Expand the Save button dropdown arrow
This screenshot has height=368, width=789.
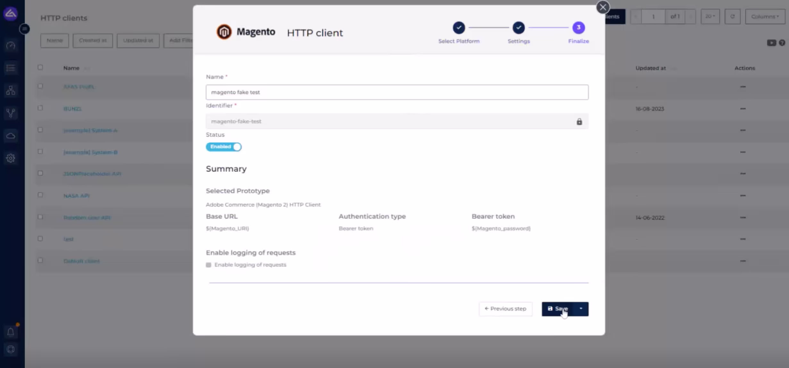[x=581, y=309]
